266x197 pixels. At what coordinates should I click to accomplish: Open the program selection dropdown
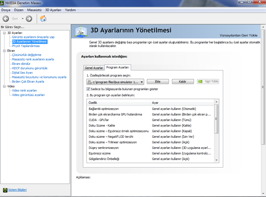[x=115, y=82]
